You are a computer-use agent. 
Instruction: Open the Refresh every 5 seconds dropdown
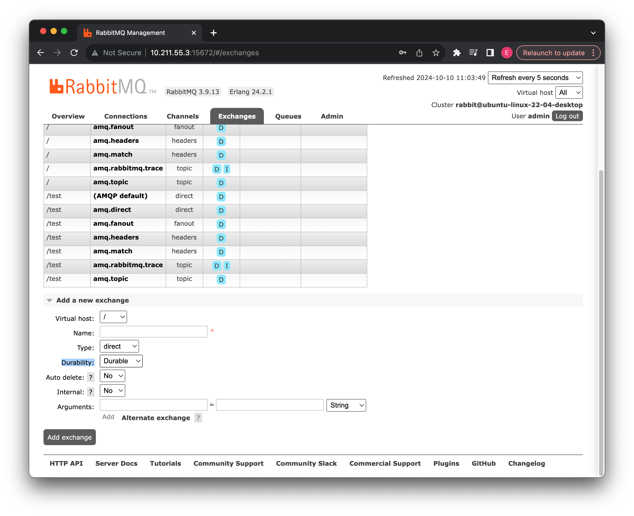[535, 78]
